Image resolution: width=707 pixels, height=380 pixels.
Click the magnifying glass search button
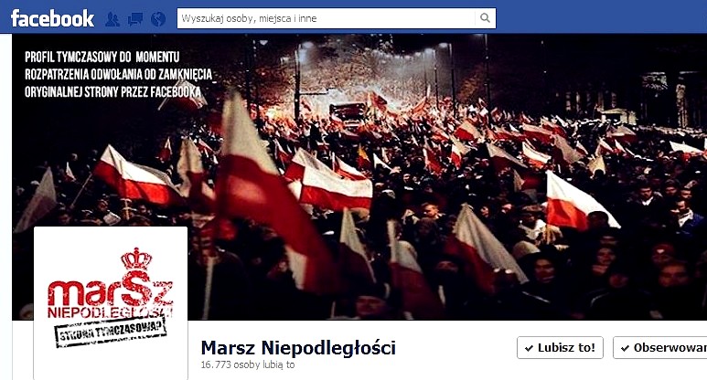pyautogui.click(x=485, y=18)
